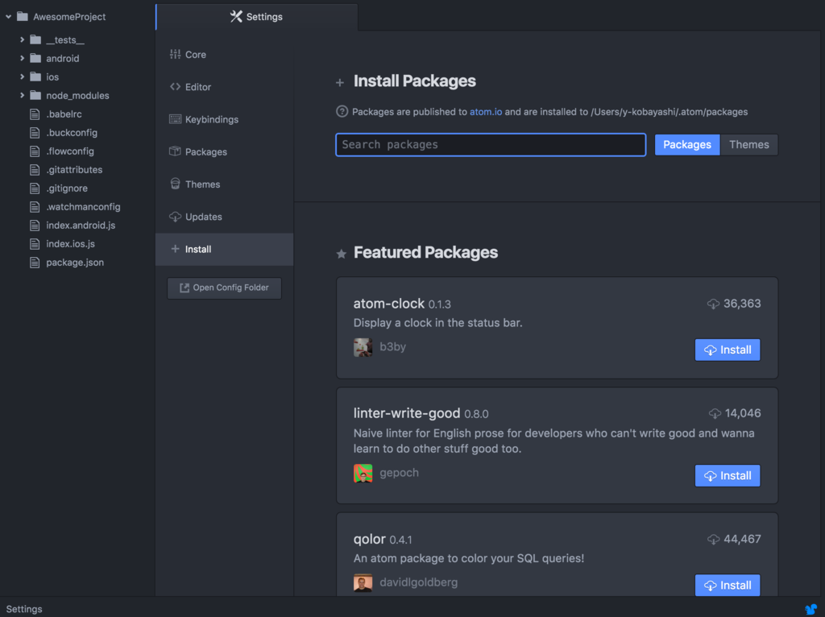The height and width of the screenshot is (617, 825).
Task: Expand the __tests__ folder
Action: (23, 39)
